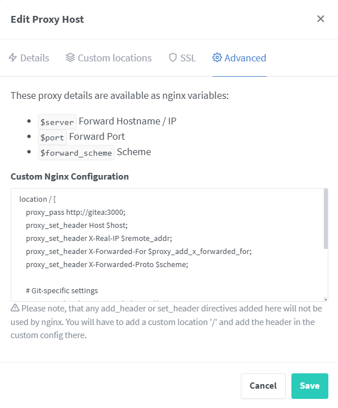Click the $port variable code tag
The height and width of the screenshot is (408, 338).
coord(52,137)
